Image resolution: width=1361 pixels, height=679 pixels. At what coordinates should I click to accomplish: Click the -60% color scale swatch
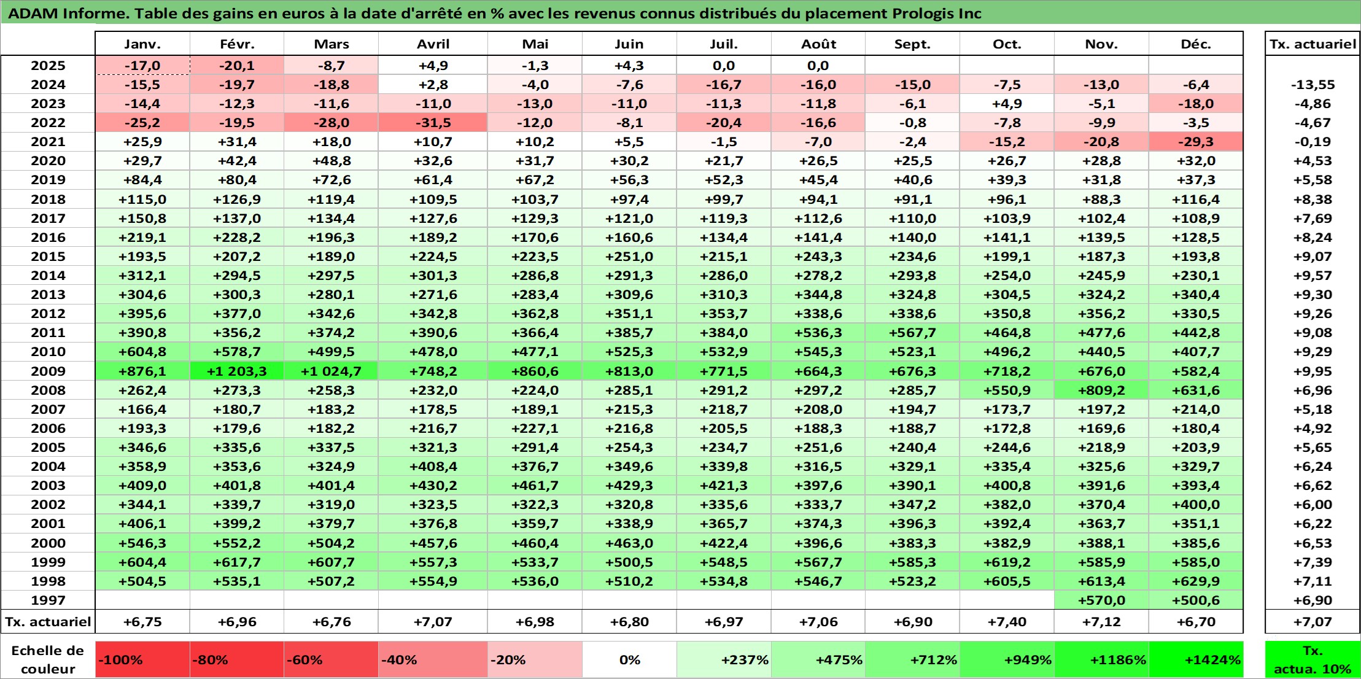(332, 660)
